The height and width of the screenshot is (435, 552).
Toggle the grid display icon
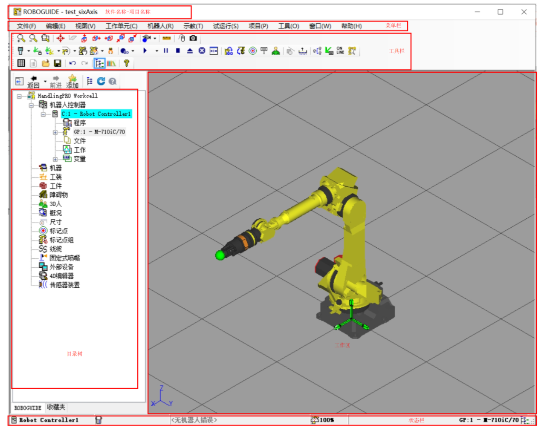[x=21, y=64]
